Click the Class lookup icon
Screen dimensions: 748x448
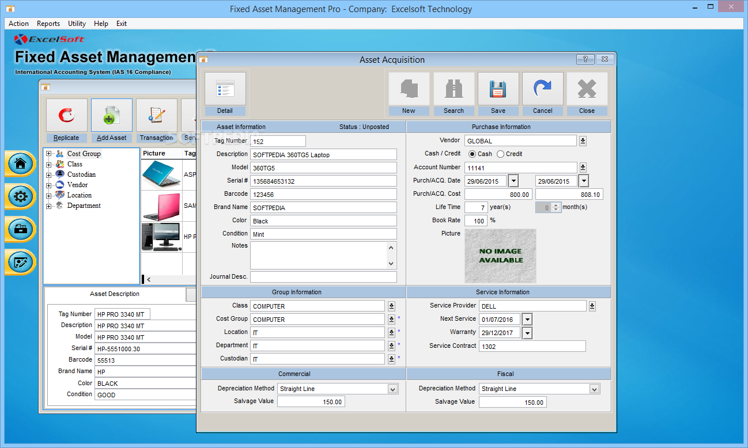(391, 306)
